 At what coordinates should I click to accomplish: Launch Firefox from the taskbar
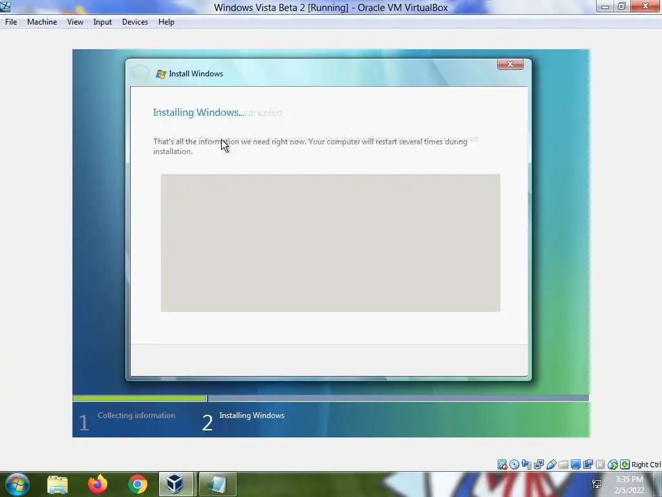98,484
